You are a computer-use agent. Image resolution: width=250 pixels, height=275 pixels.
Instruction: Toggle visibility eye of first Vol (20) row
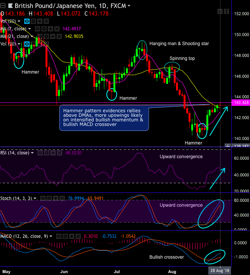[27, 21]
